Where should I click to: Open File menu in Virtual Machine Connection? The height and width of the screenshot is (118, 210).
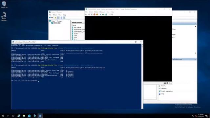pyautogui.click(x=86, y=12)
